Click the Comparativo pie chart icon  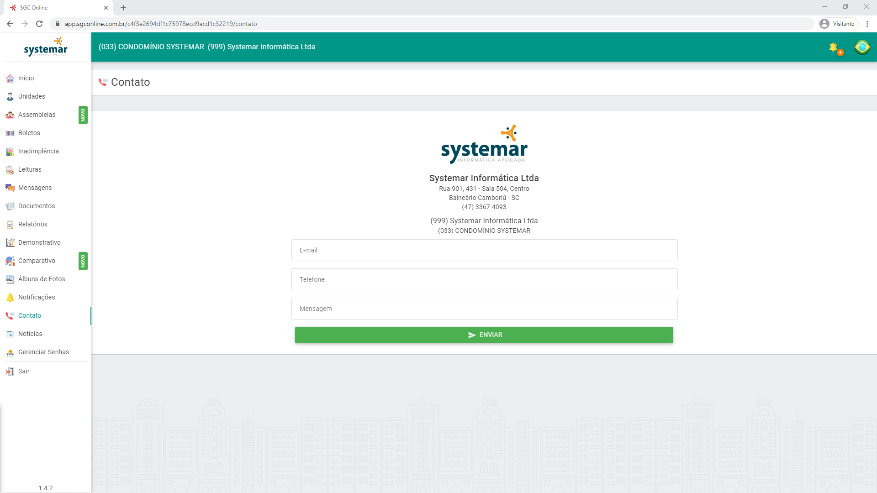pos(10,261)
